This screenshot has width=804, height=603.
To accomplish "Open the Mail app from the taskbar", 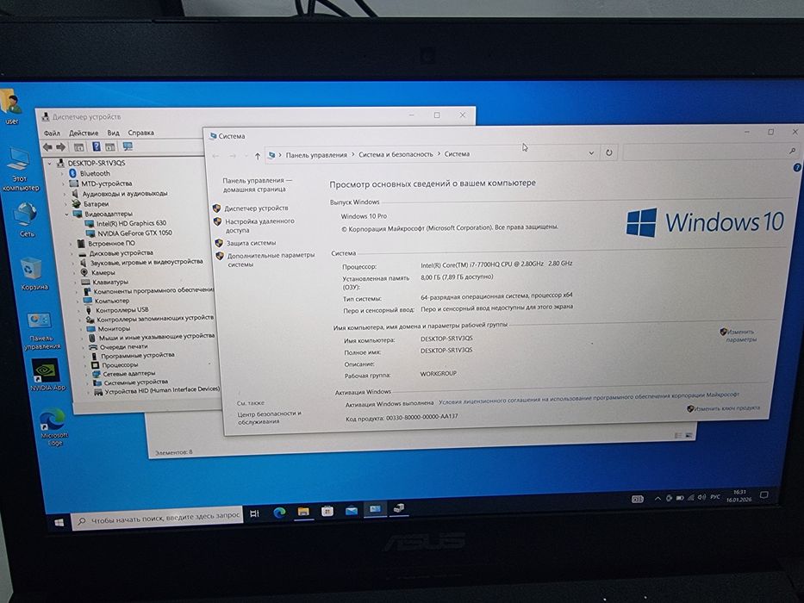I will pos(352,510).
